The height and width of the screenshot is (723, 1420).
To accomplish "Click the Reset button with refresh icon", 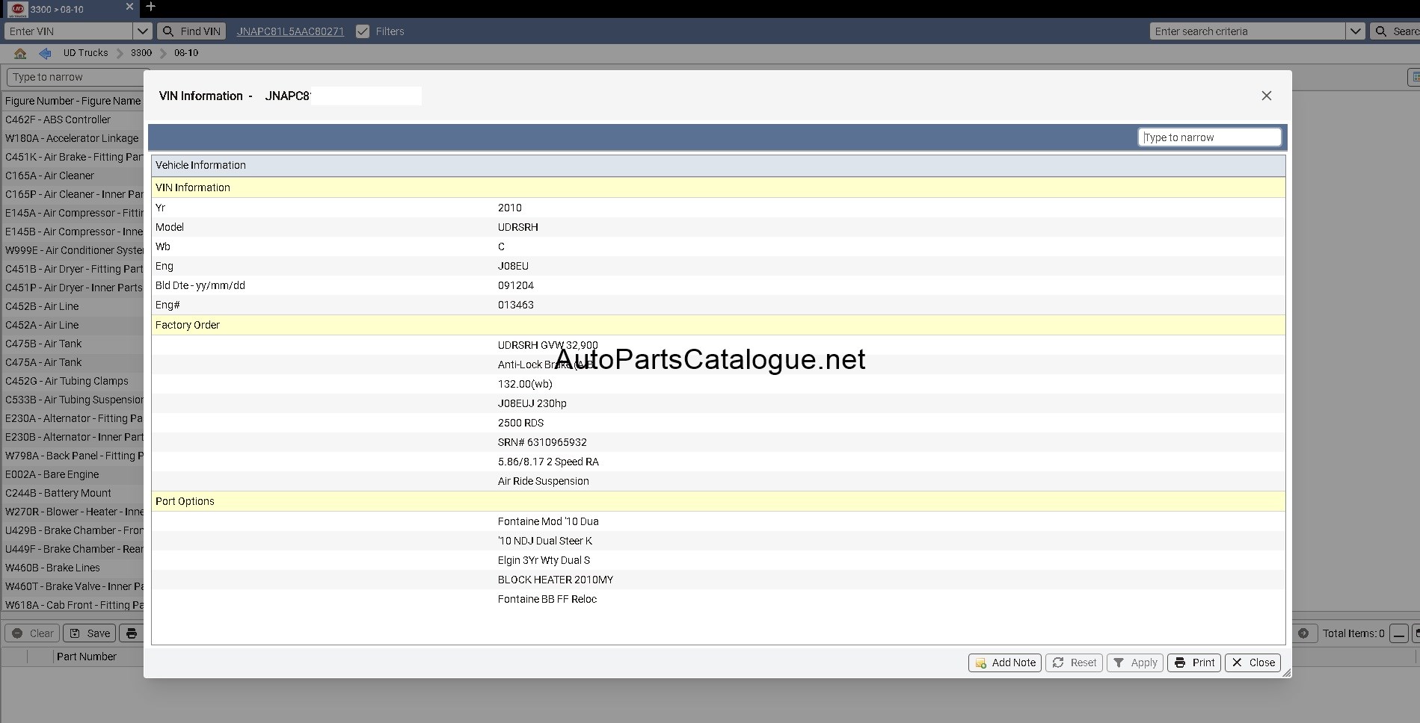I will coord(1074,663).
